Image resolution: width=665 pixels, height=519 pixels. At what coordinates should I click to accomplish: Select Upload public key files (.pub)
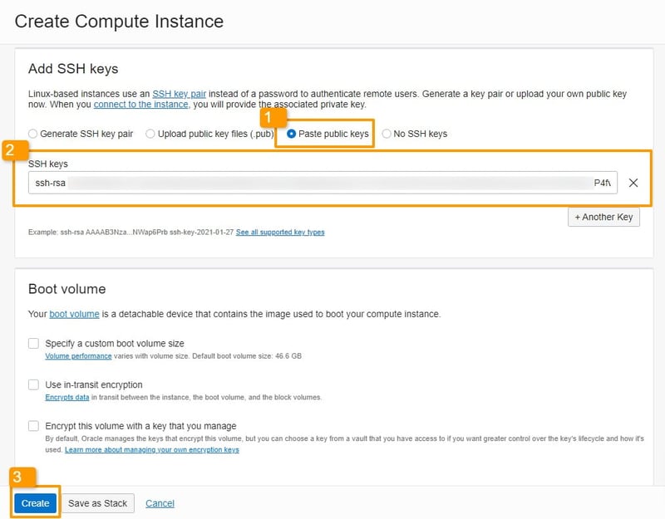coord(150,134)
